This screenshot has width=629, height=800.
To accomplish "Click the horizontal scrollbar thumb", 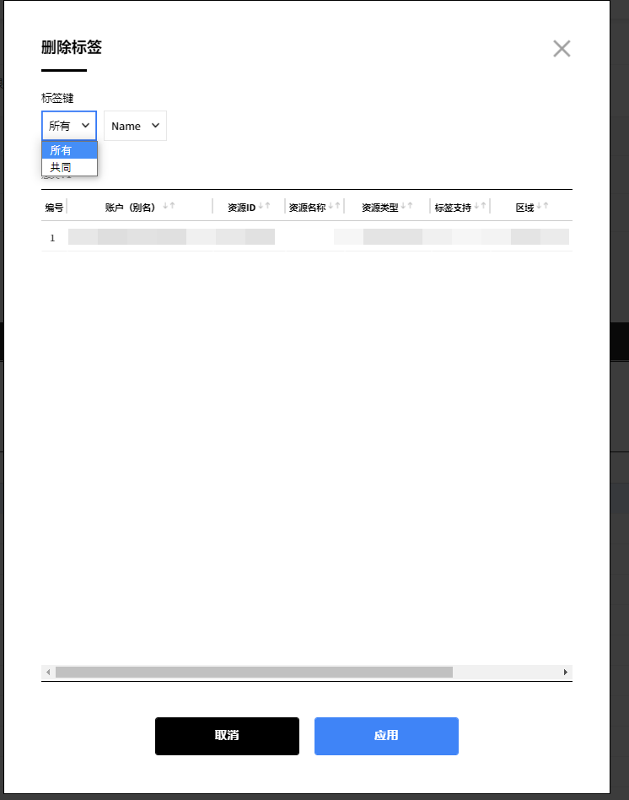I will pyautogui.click(x=253, y=672).
